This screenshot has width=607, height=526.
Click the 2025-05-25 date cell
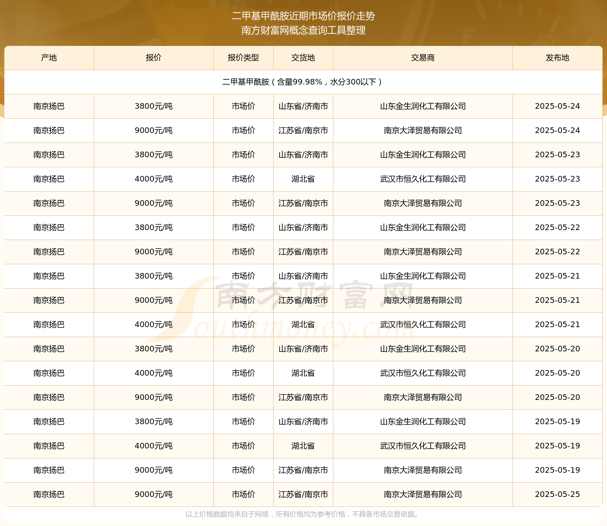click(x=557, y=494)
